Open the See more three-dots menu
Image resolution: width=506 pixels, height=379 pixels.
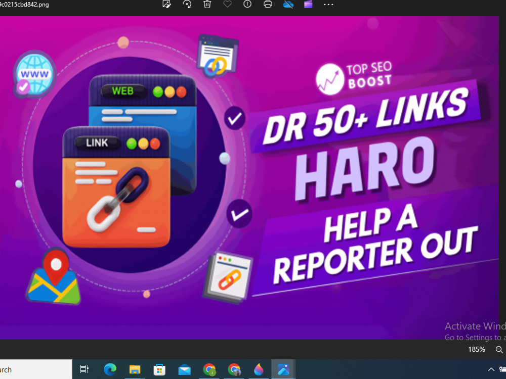pos(328,5)
